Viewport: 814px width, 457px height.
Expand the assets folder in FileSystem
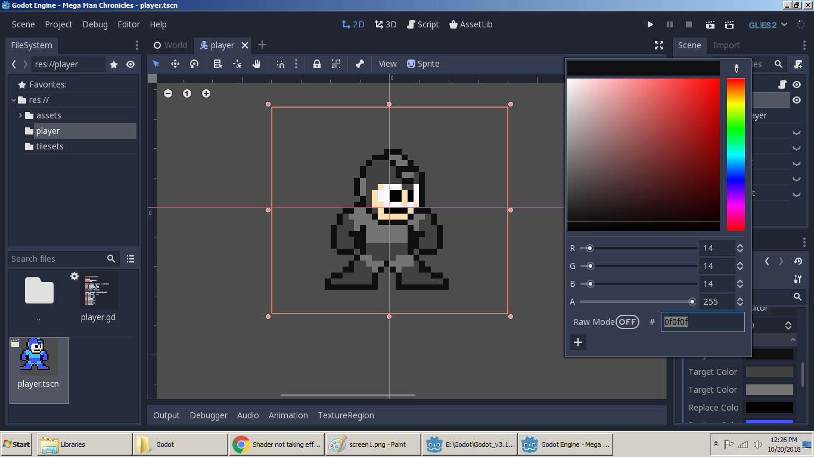click(x=19, y=115)
